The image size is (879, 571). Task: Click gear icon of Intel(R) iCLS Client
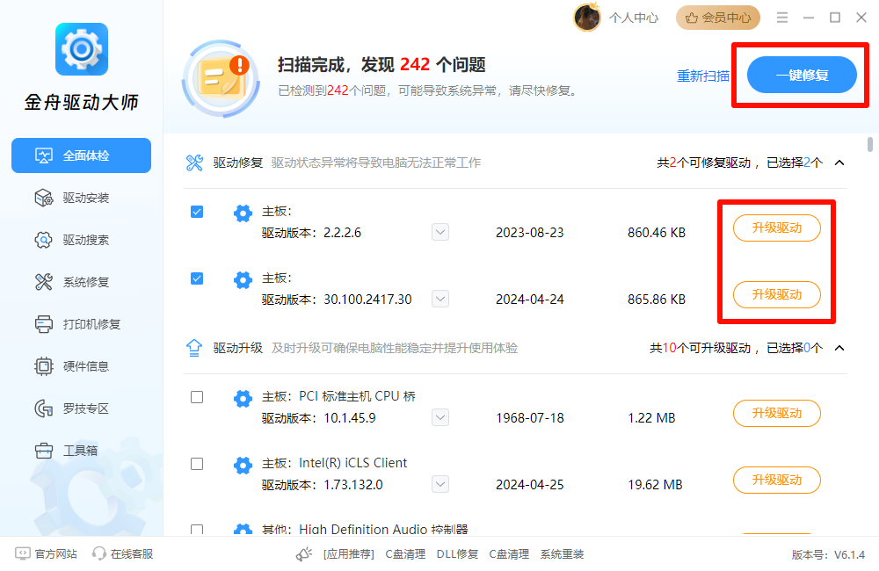tap(243, 466)
